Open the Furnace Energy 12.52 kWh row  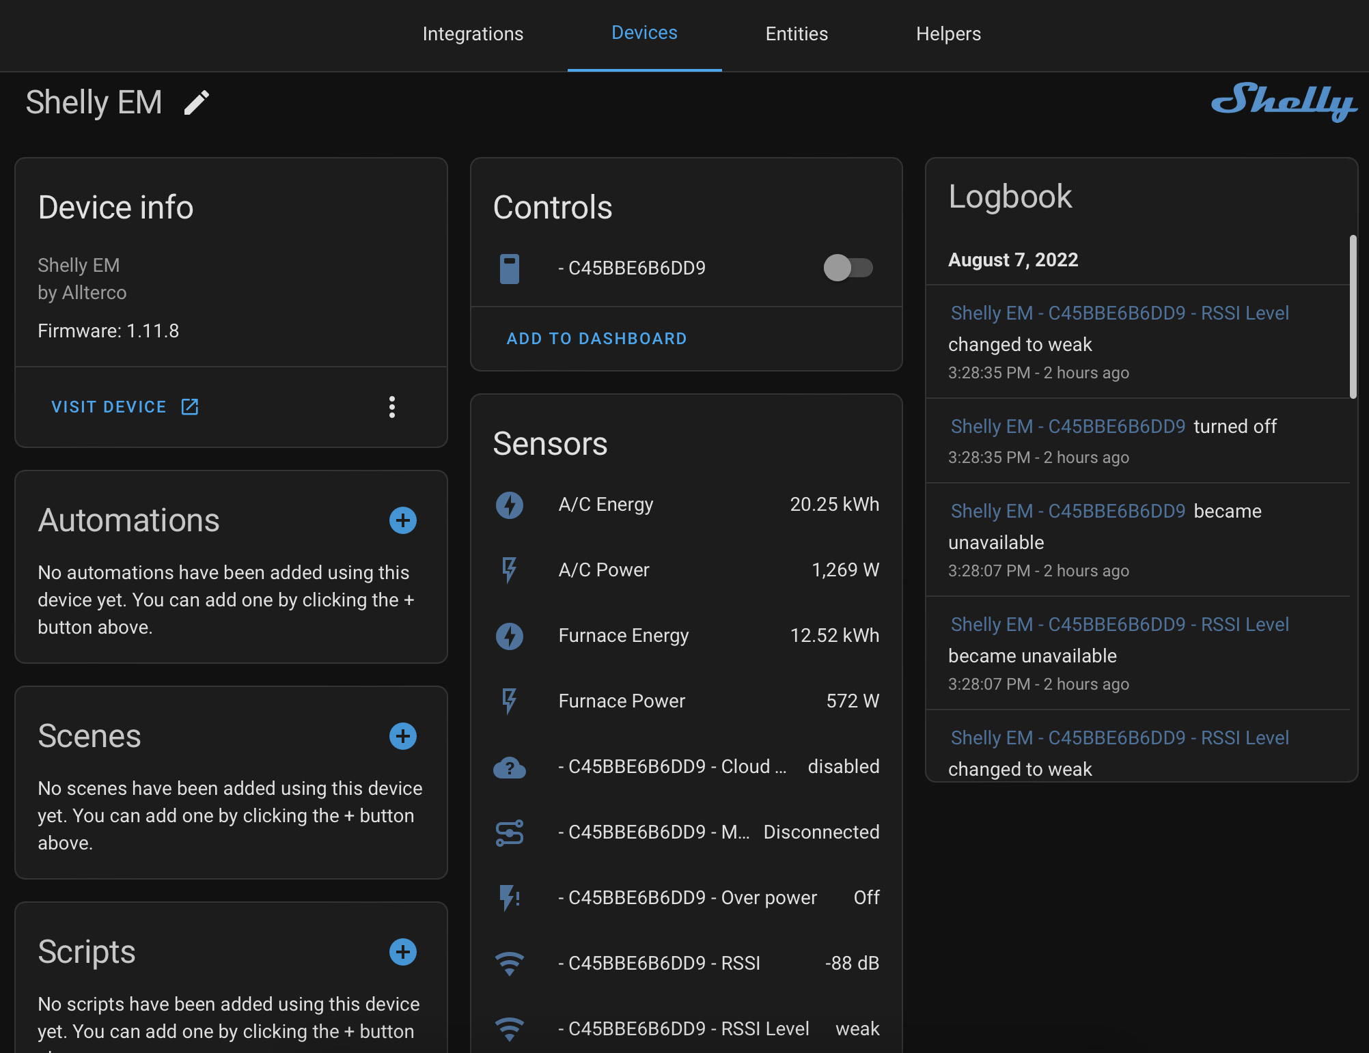coord(687,636)
